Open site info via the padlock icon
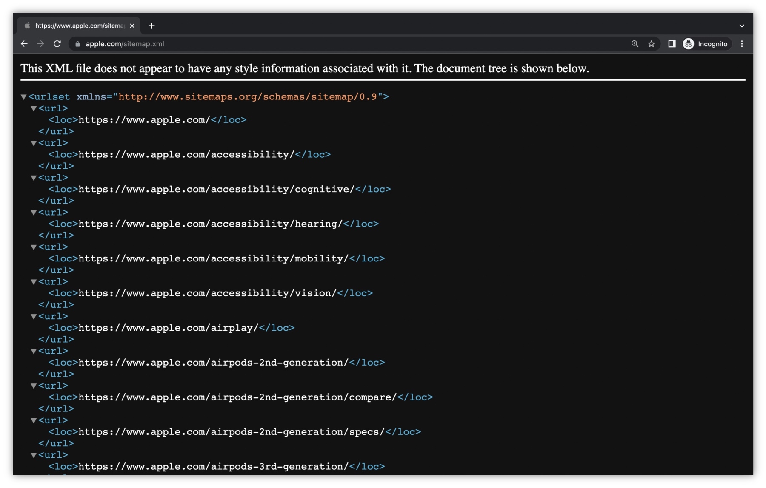 pyautogui.click(x=77, y=44)
